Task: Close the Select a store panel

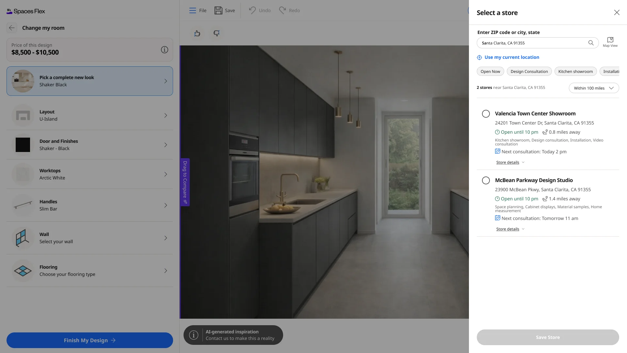Action: point(617,12)
